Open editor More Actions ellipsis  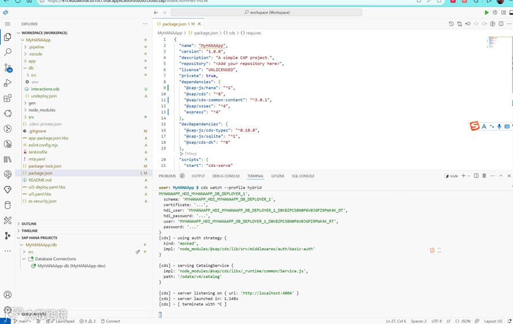tap(509, 24)
